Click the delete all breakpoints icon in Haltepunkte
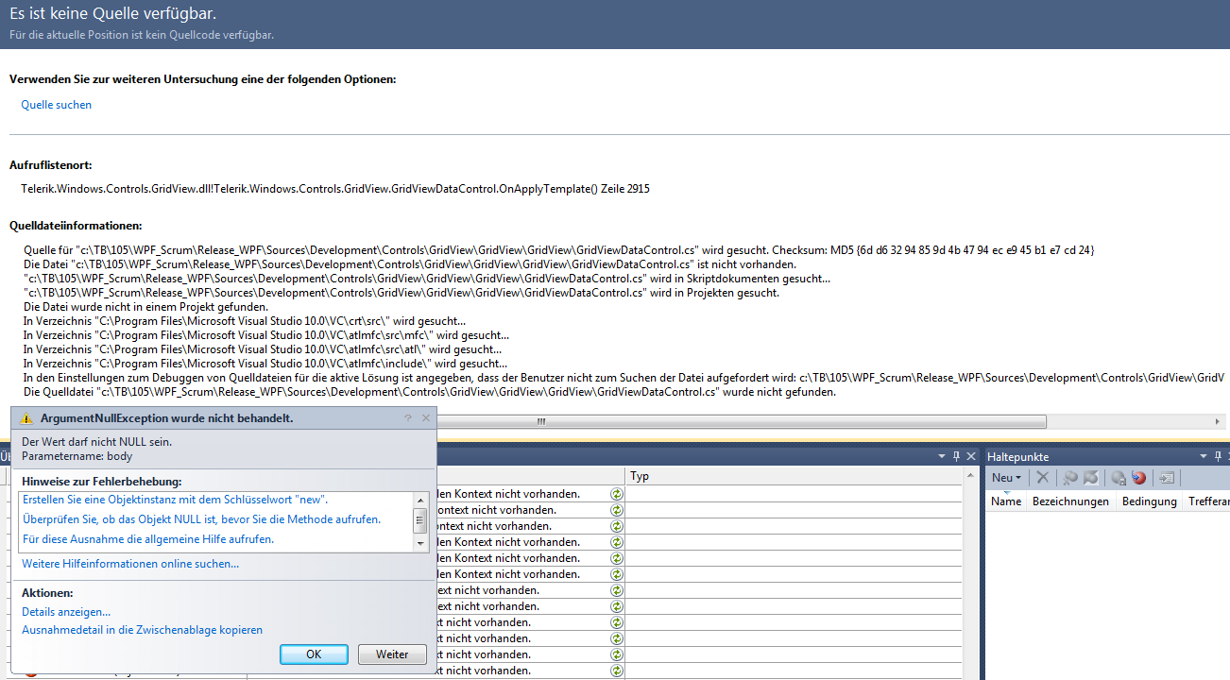 tap(1070, 478)
